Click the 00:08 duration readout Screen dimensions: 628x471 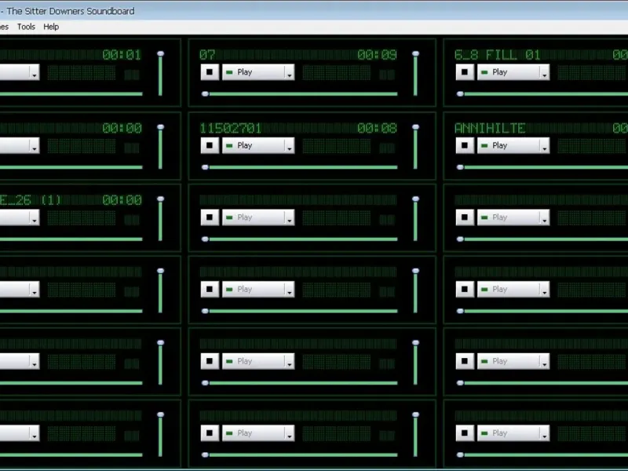pos(377,128)
